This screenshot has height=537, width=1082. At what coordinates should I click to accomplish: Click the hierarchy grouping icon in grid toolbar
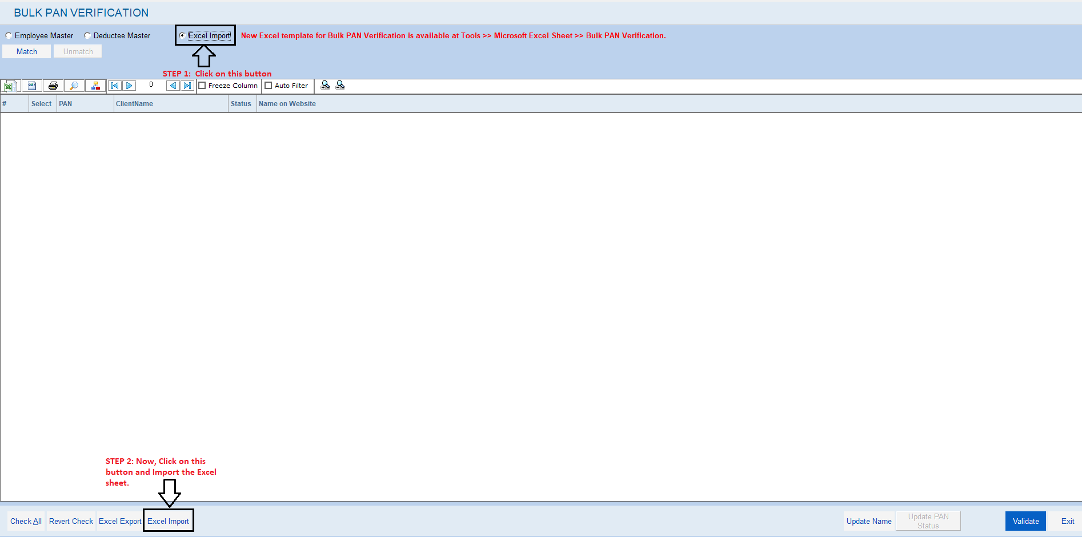95,86
